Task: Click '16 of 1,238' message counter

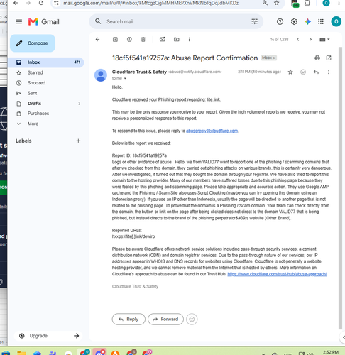Action: pyautogui.click(x=279, y=40)
